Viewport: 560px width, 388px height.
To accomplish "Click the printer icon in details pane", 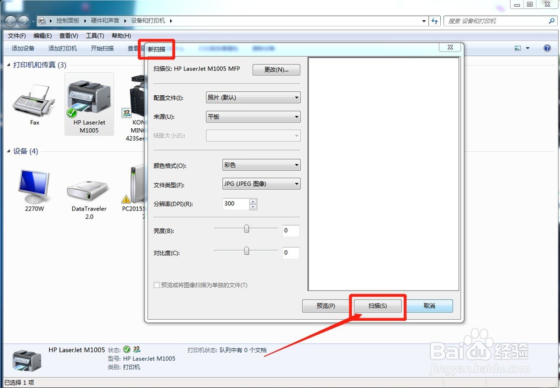I will point(27,360).
